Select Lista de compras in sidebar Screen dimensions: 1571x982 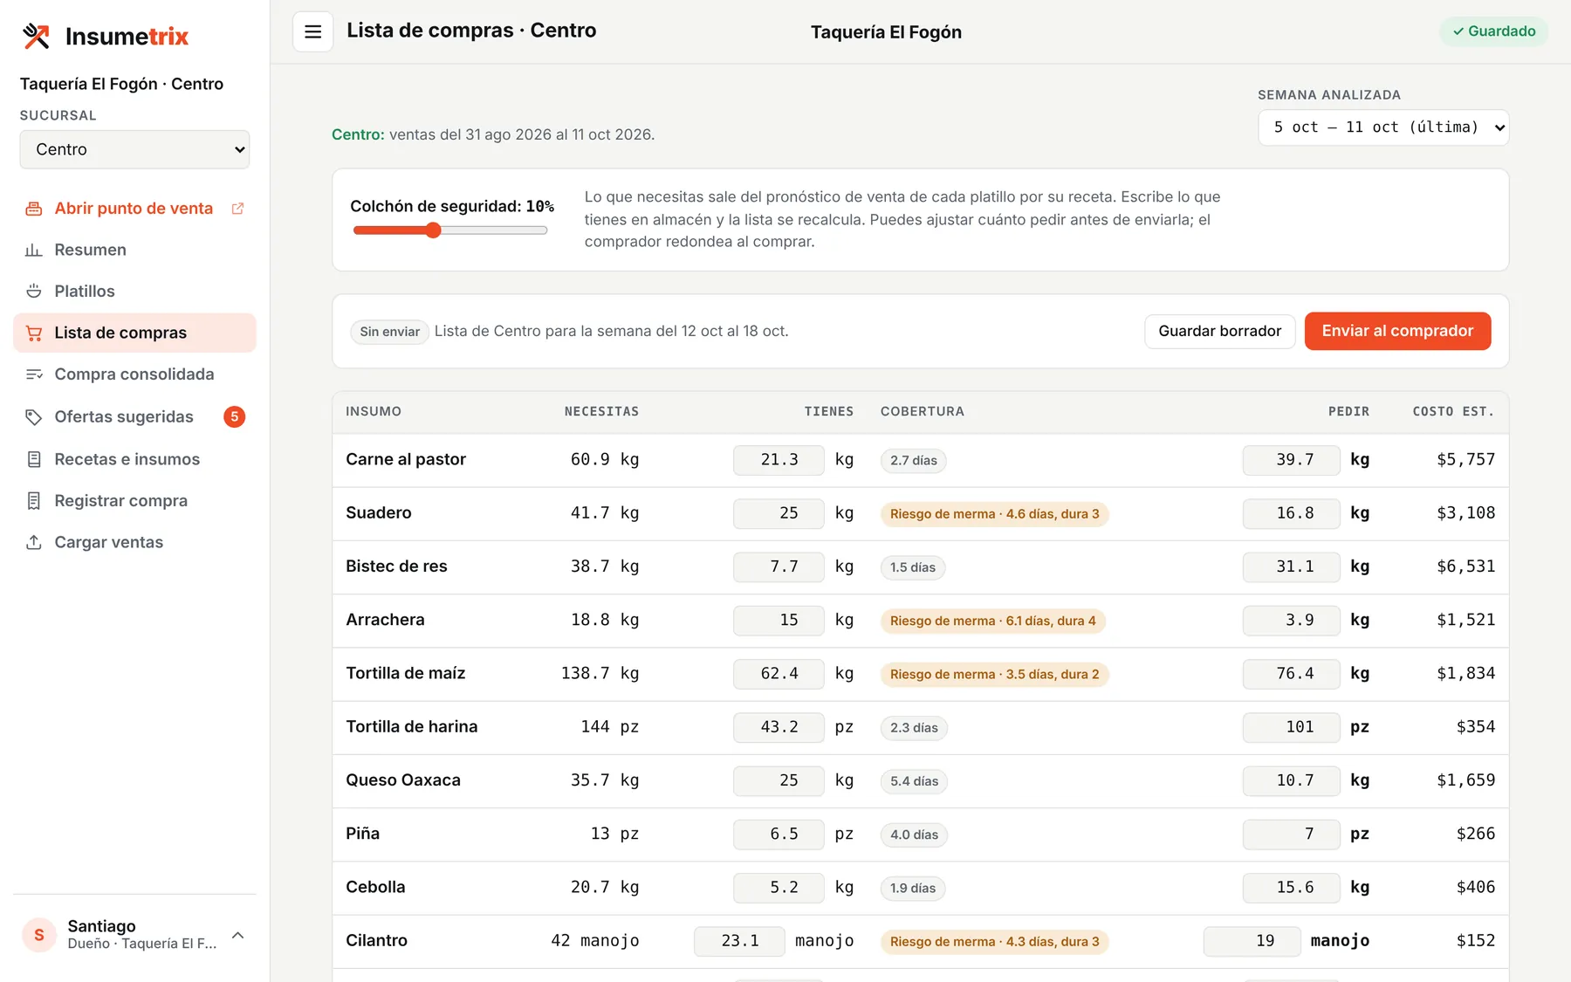(134, 333)
